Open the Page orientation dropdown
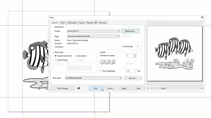Screen dimensions: 211x118 tap(118, 36)
